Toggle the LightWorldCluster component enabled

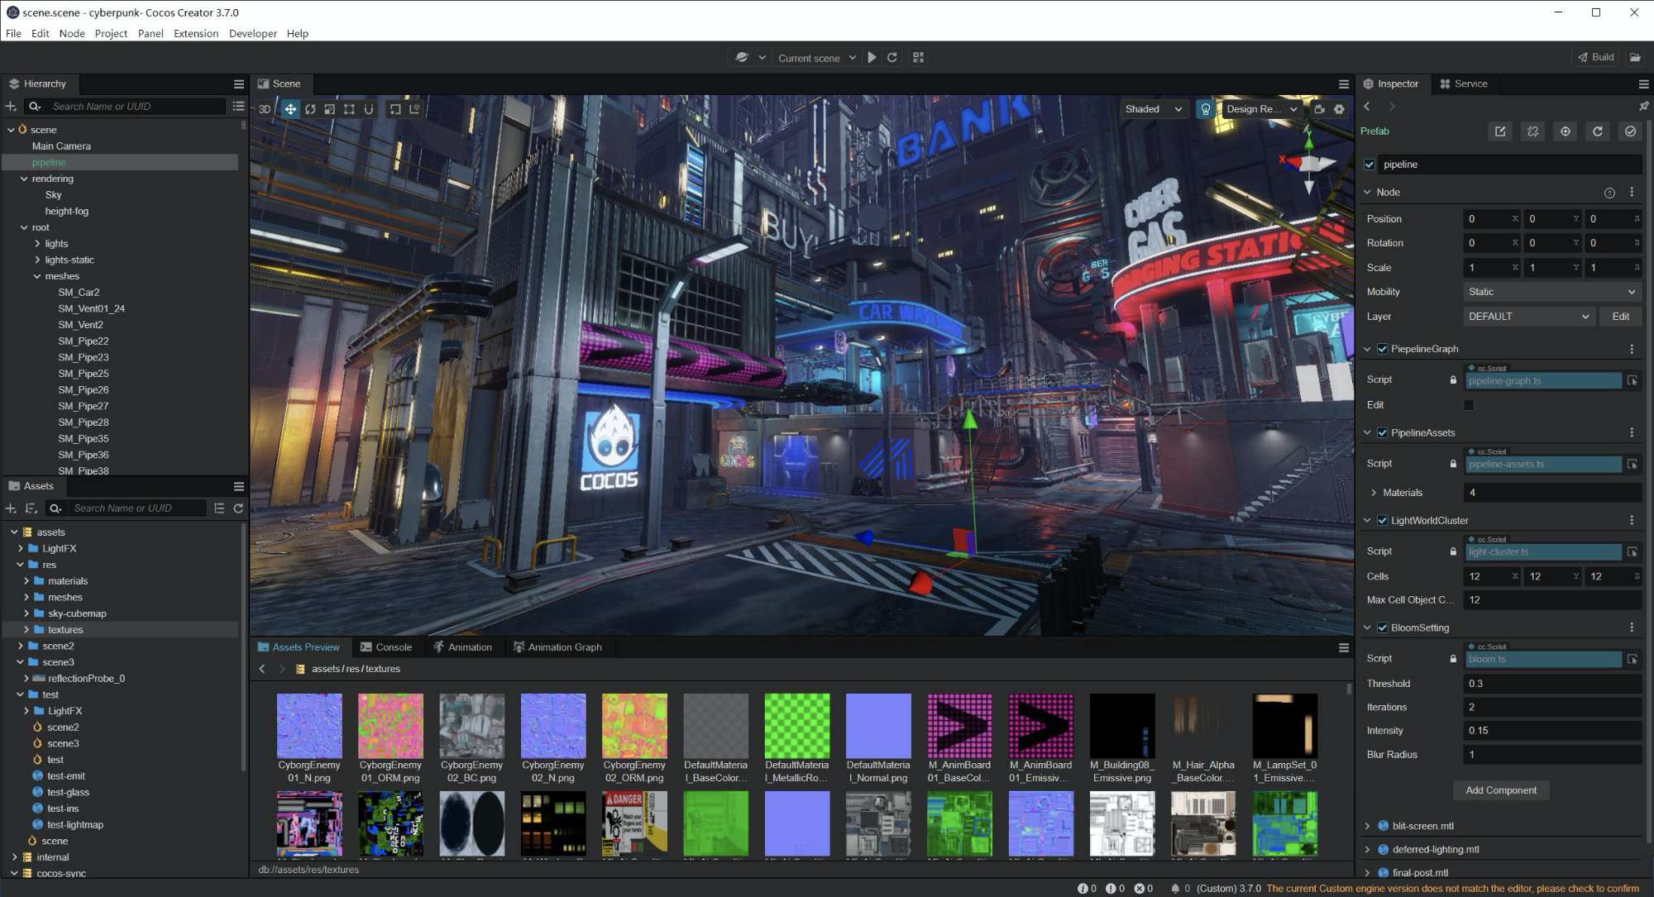[1384, 520]
